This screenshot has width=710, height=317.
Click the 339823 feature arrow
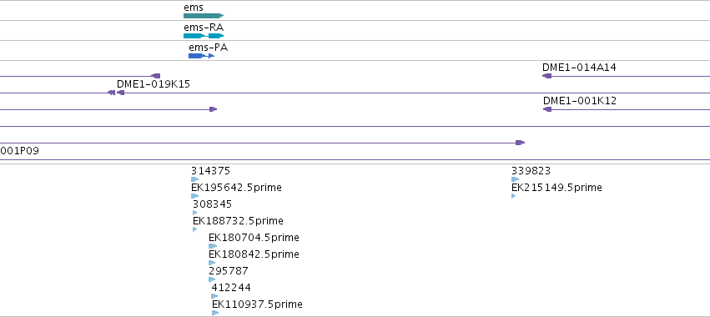coord(516,179)
